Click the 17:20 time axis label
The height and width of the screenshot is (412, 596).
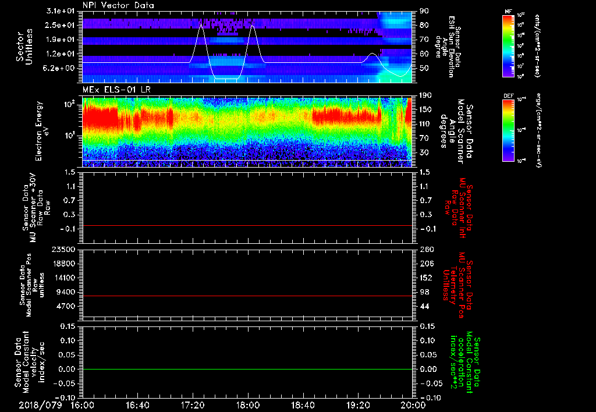point(193,405)
